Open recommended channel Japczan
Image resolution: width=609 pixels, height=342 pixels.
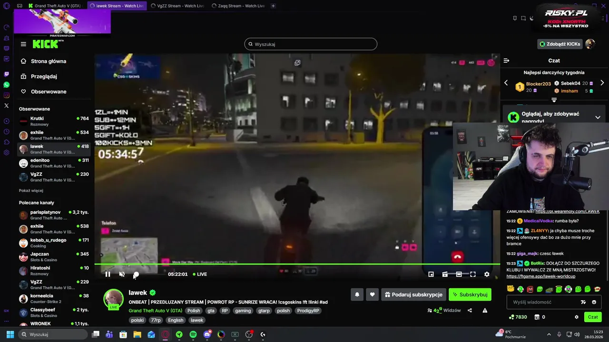tap(54, 257)
